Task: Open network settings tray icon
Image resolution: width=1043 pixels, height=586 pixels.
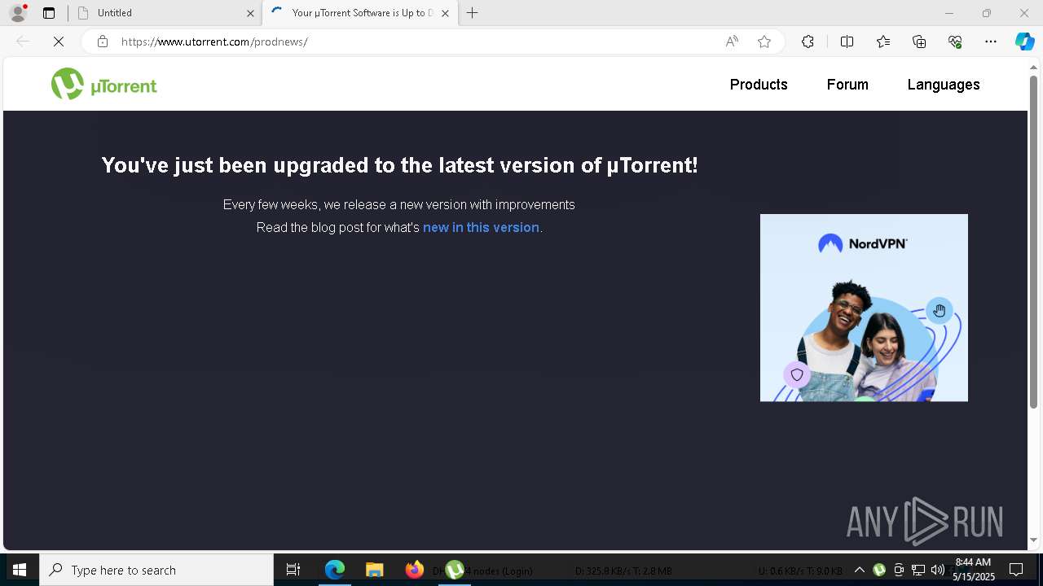Action: tap(918, 570)
